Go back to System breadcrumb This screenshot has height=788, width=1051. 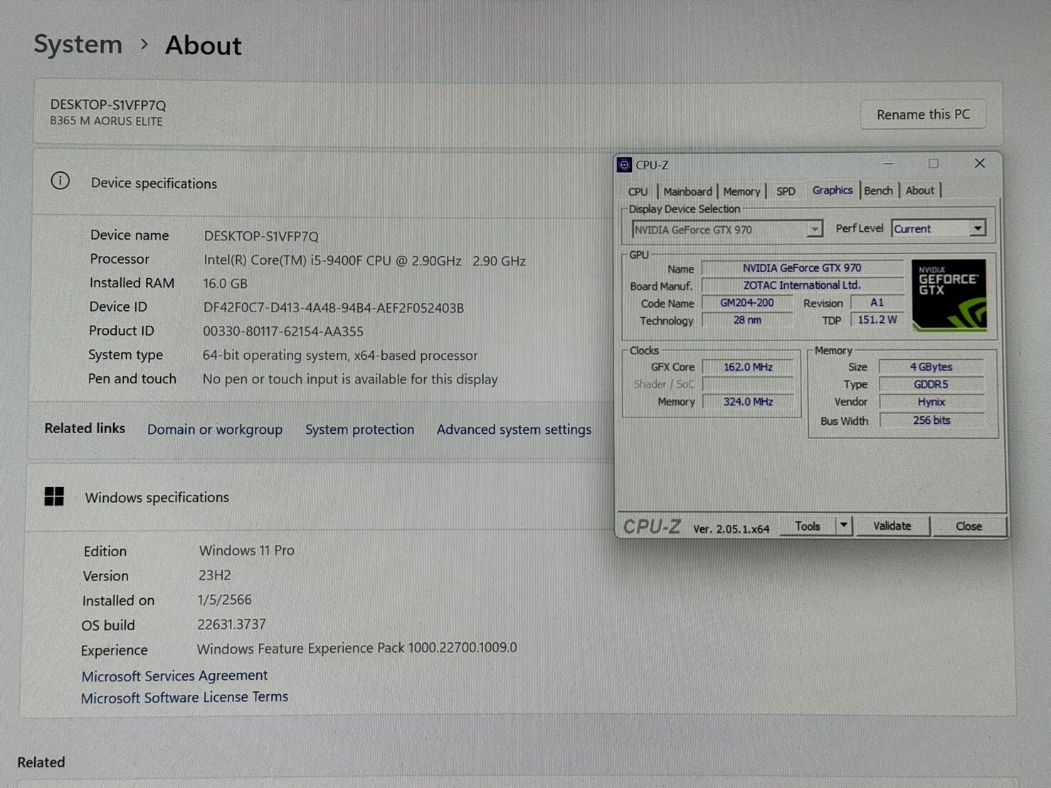pos(78,44)
